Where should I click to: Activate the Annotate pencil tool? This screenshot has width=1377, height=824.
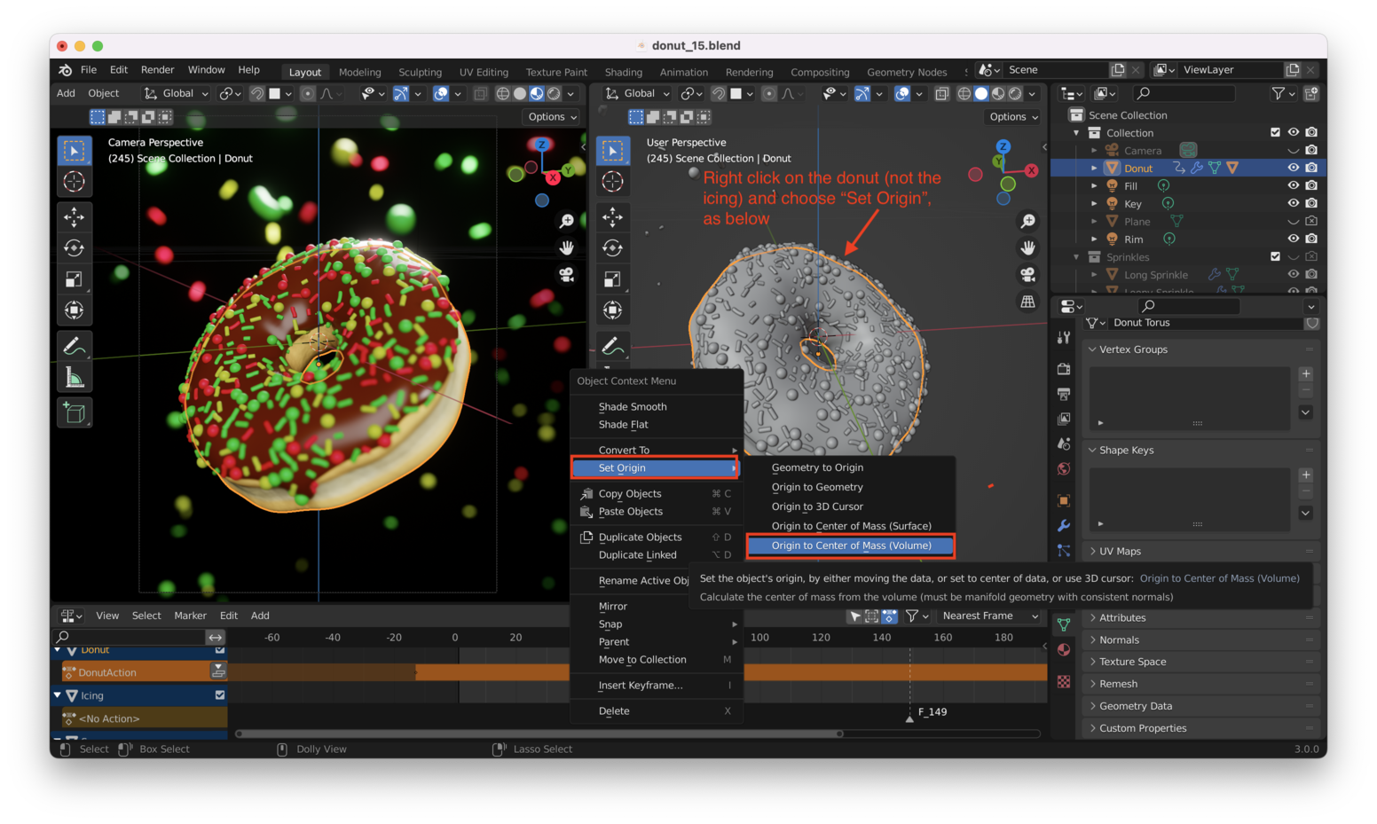tap(75, 346)
